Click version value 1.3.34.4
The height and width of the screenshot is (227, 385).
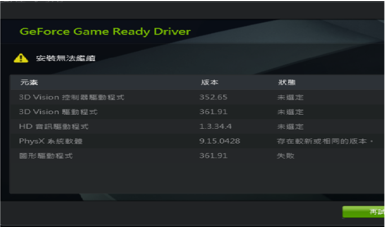click(215, 126)
